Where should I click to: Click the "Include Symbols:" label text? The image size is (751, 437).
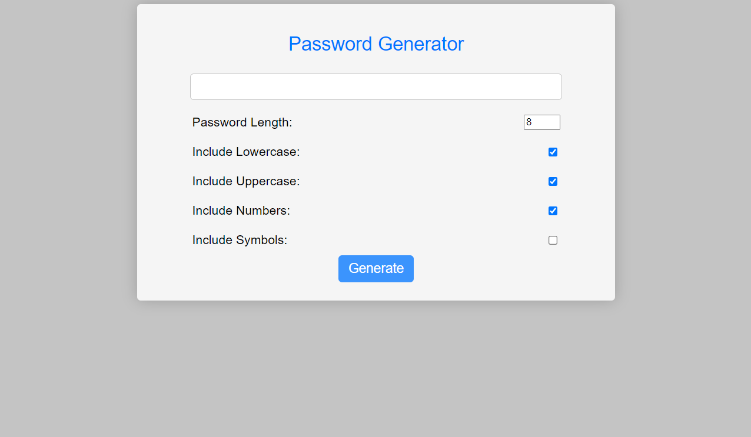click(x=240, y=241)
